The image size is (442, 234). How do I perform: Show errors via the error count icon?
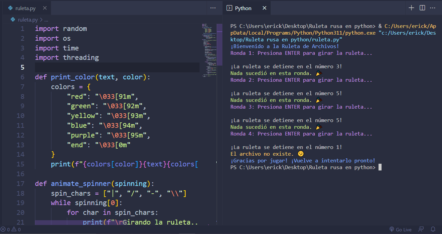point(3,230)
